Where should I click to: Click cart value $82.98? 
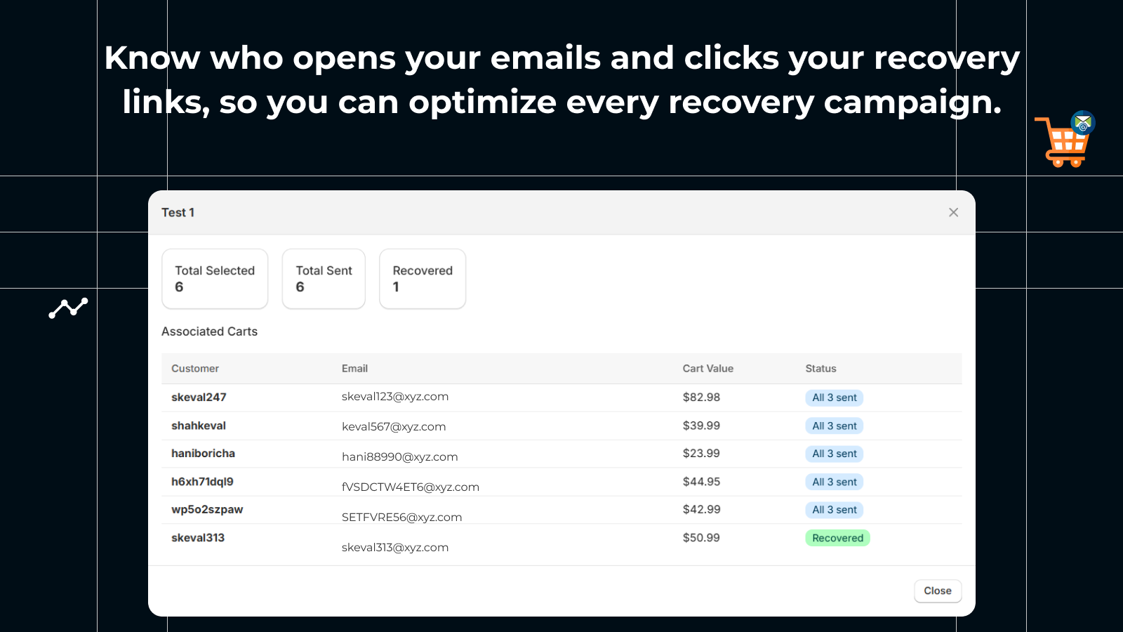tap(701, 397)
